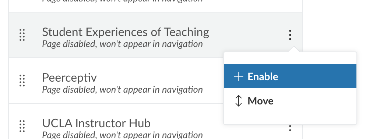Click the disabled note under UCLA Instructor Hub
Screen dimensions: 366x139
click(123, 135)
